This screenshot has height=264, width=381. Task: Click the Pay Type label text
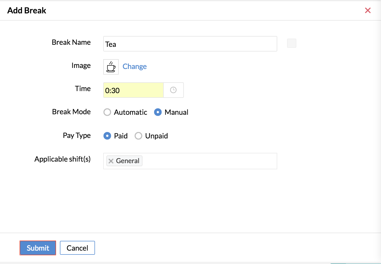(x=77, y=135)
